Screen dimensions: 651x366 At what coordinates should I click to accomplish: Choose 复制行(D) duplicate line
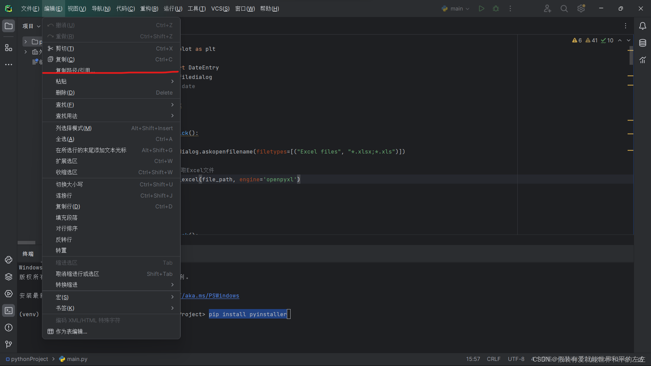click(111, 206)
